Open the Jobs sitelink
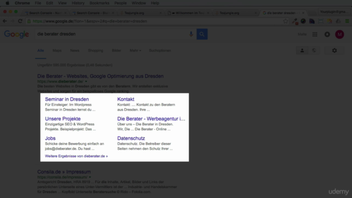The width and height of the screenshot is (352, 198). (50, 138)
